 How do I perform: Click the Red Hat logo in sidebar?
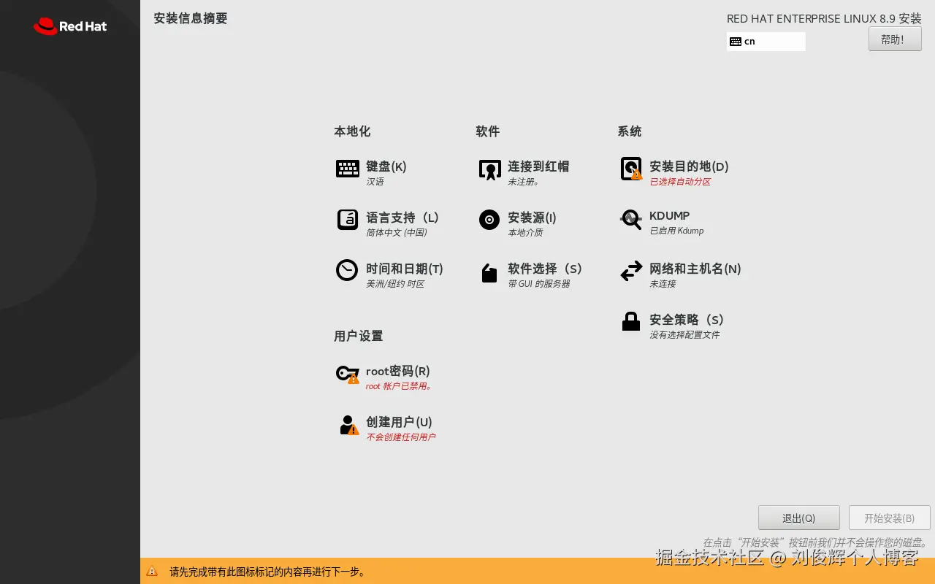(70, 26)
